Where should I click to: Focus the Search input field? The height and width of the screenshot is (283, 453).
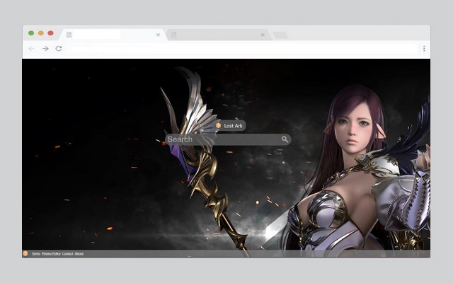click(x=228, y=139)
